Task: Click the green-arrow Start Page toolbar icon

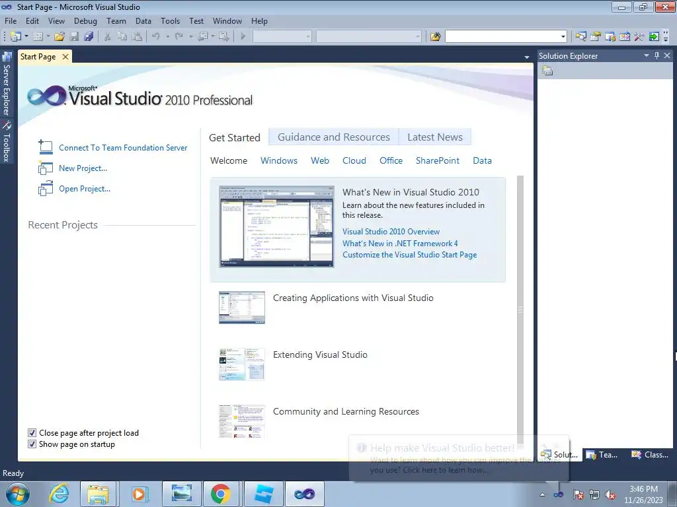Action: (654, 37)
